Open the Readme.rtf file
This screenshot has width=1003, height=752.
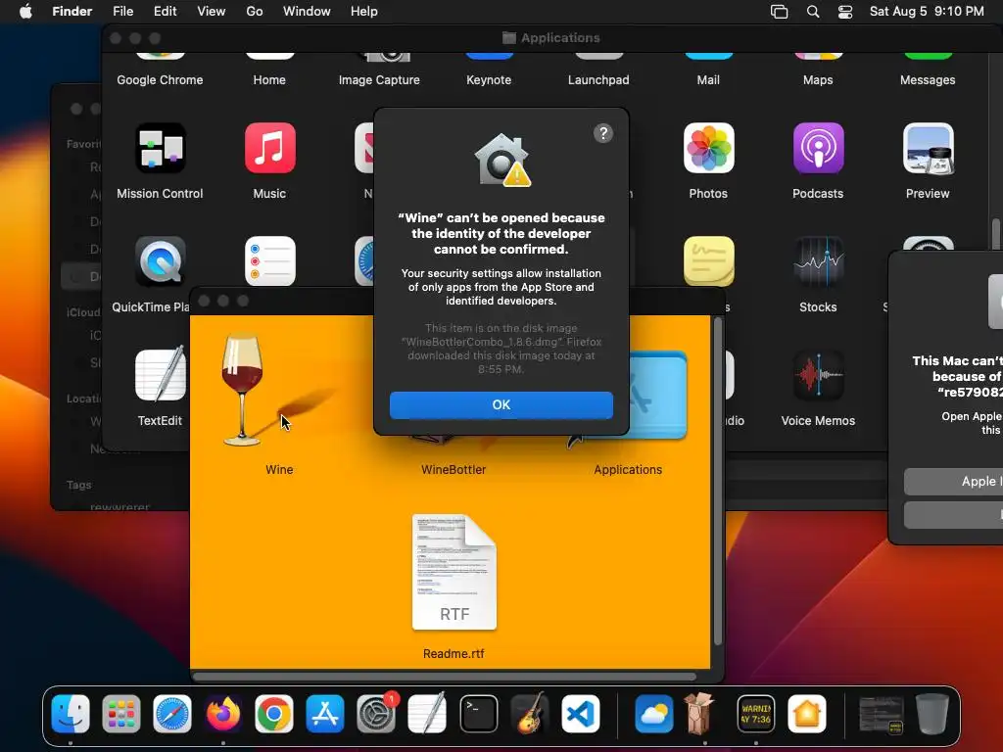coord(454,572)
